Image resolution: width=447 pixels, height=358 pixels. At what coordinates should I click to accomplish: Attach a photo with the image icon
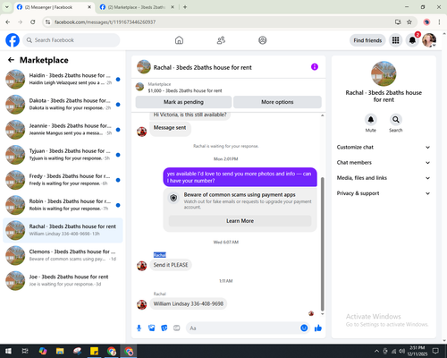[x=152, y=328]
